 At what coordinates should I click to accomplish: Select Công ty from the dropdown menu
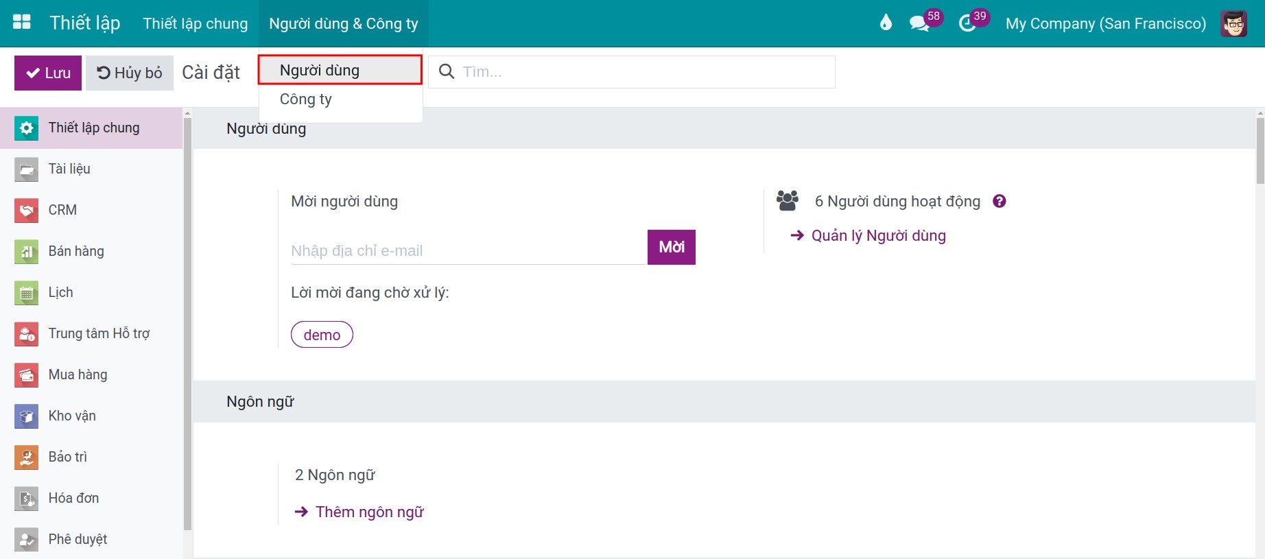340,99
